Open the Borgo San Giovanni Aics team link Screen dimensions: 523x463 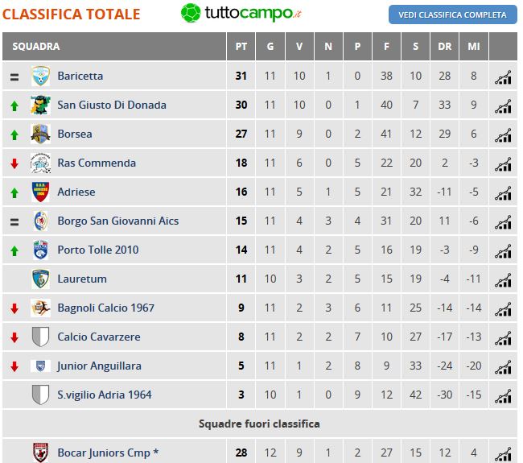point(118,221)
